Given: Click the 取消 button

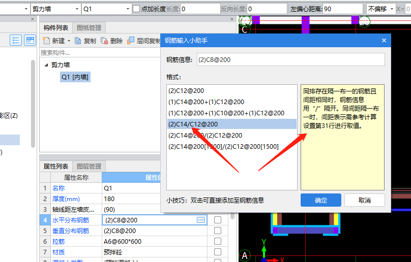Looking at the screenshot, I should coord(365,200).
